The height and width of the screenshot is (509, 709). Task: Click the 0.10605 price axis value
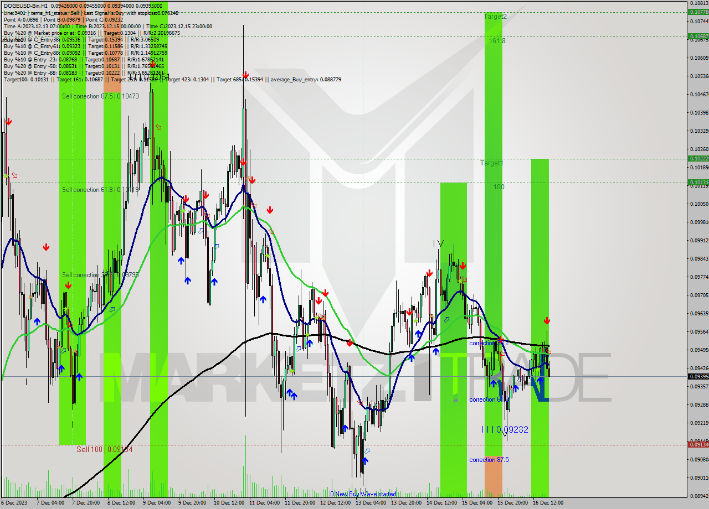point(699,58)
